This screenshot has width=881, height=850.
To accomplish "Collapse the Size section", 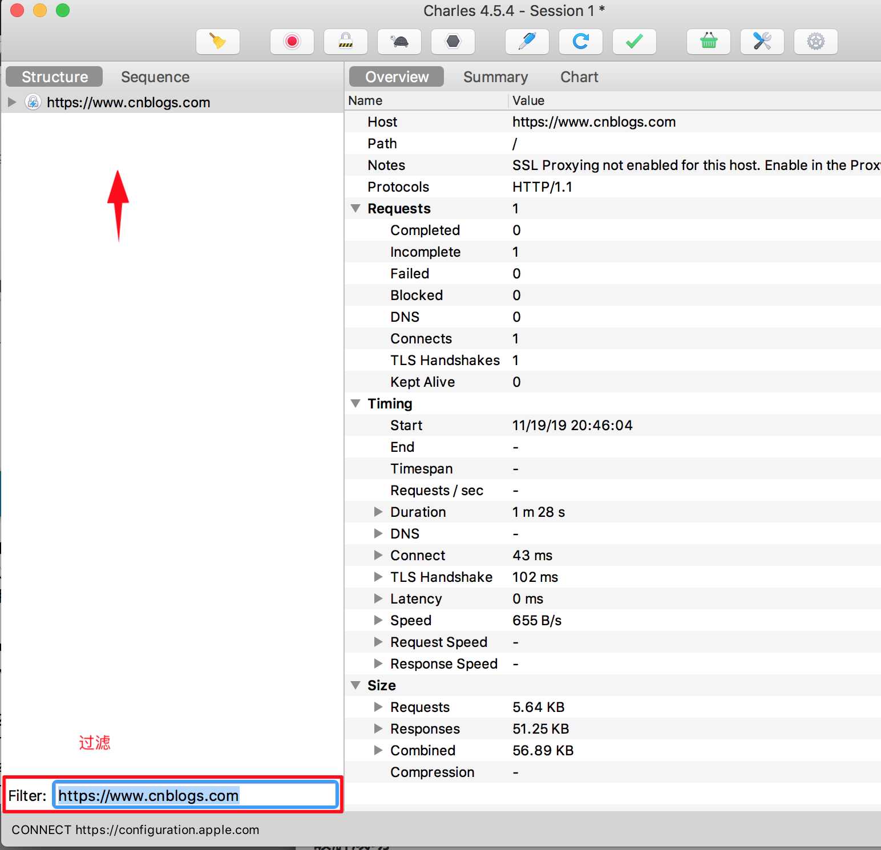I will point(355,685).
